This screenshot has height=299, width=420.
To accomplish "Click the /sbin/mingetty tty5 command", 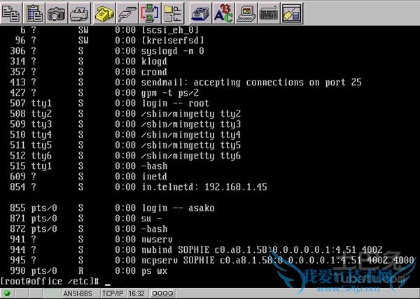I will tap(191, 145).
